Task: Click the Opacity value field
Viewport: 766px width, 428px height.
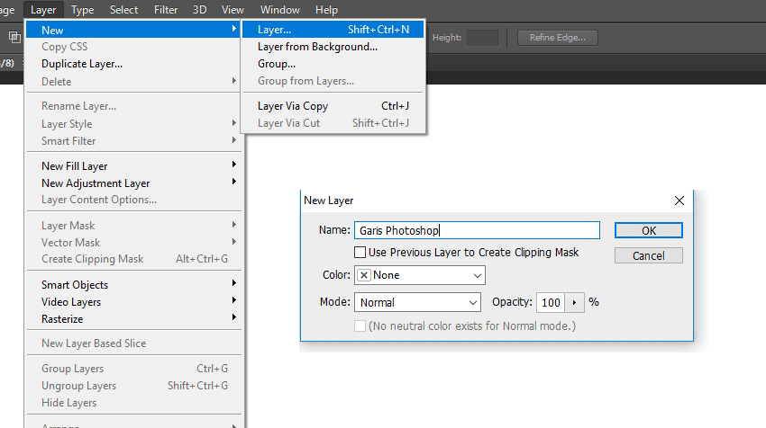Action: (x=551, y=303)
